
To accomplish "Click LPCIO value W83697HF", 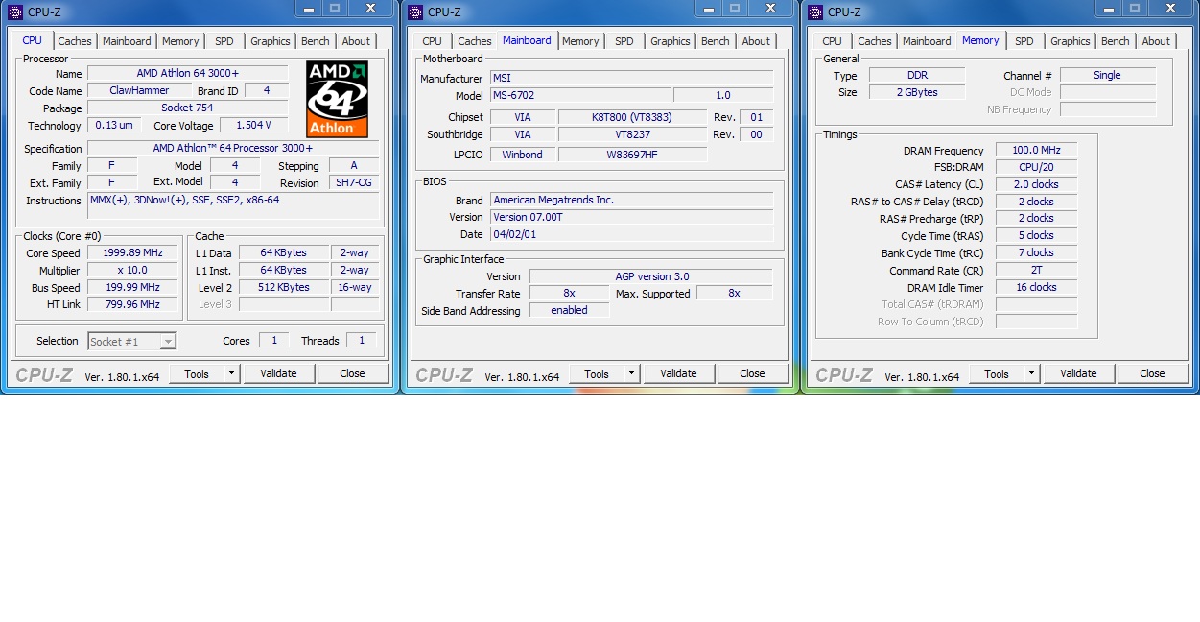I will (632, 154).
